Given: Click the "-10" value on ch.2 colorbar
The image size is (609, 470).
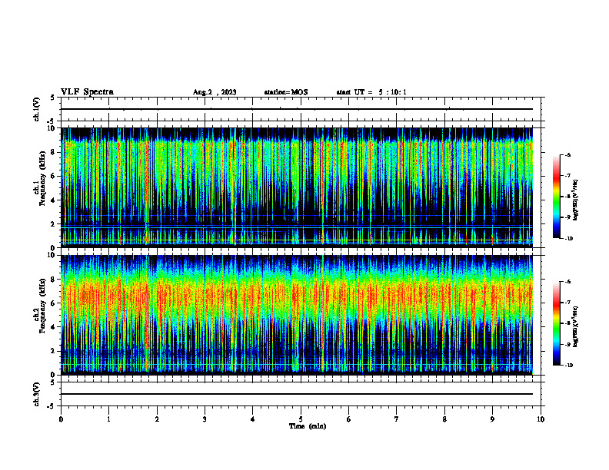Looking at the screenshot, I should coord(569,366).
